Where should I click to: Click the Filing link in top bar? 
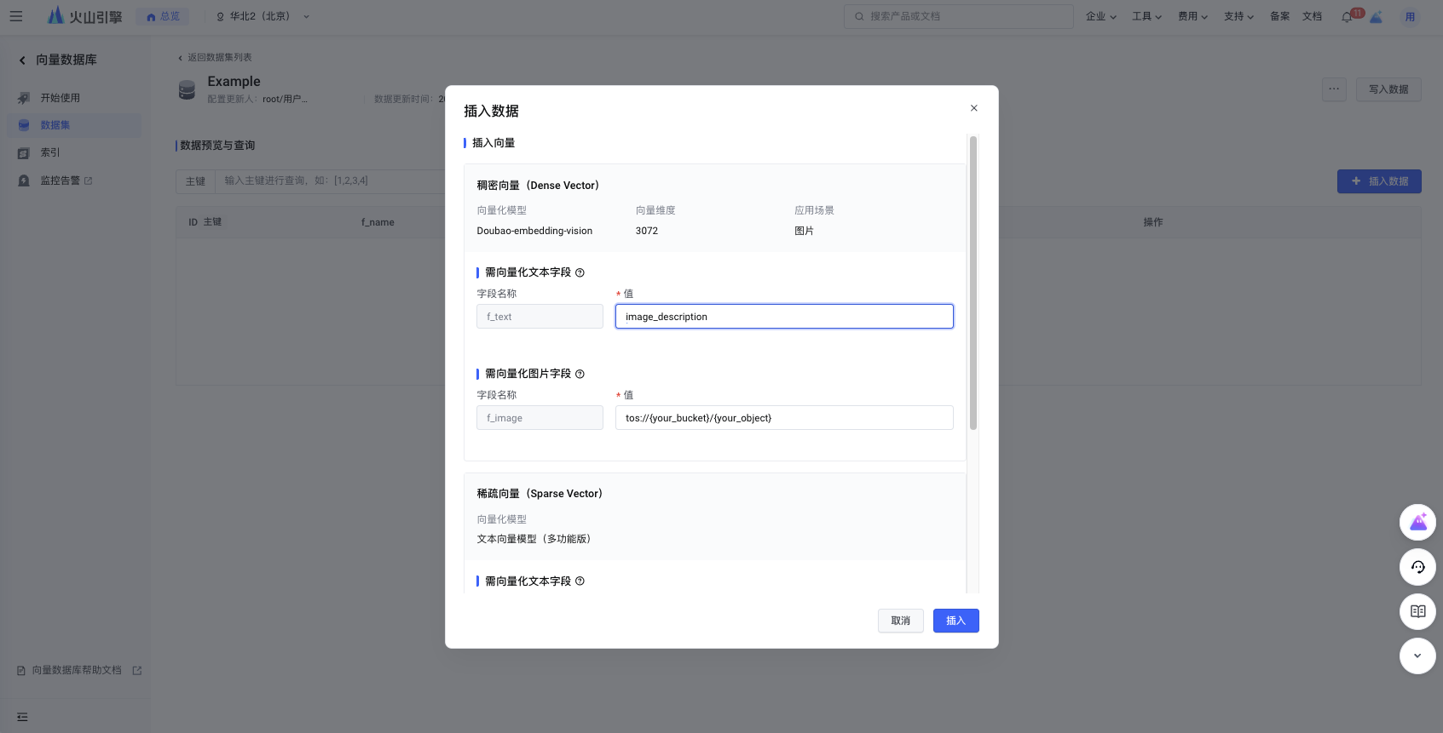click(1279, 16)
